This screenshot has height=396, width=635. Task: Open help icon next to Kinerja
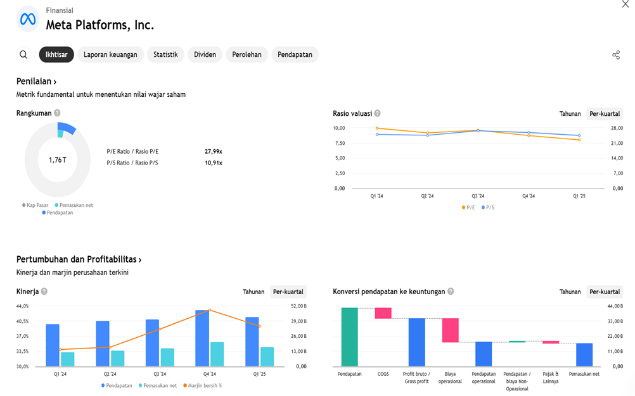44,292
